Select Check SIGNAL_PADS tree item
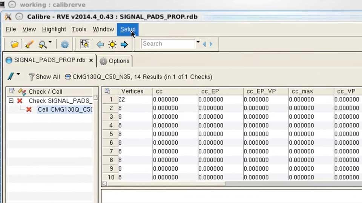 coord(60,101)
